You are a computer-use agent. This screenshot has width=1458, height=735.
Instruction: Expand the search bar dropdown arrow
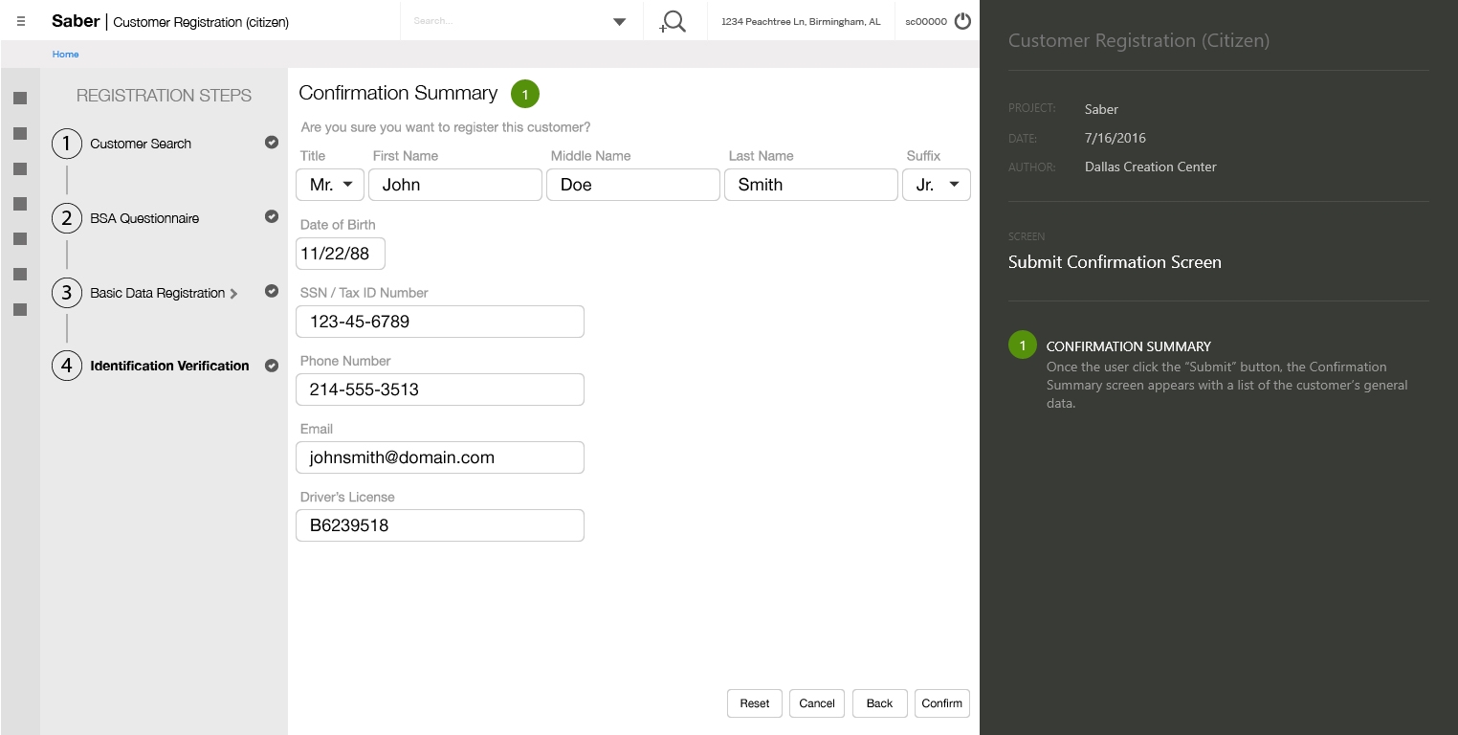pyautogui.click(x=619, y=22)
